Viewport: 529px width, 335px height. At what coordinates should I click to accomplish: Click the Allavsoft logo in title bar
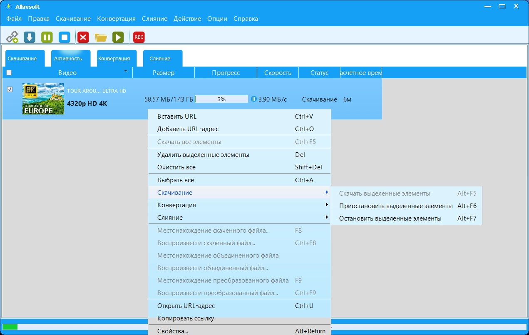(8, 7)
